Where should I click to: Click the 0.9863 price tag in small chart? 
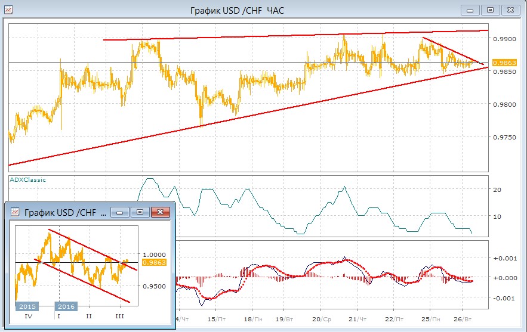click(x=154, y=262)
